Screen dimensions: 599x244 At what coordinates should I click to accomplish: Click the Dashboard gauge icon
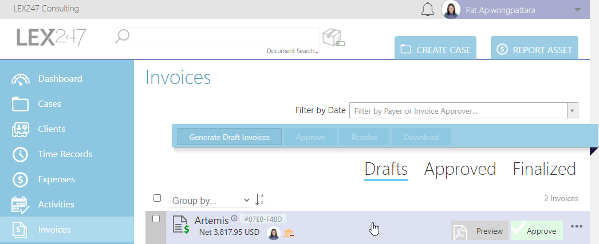tap(20, 79)
